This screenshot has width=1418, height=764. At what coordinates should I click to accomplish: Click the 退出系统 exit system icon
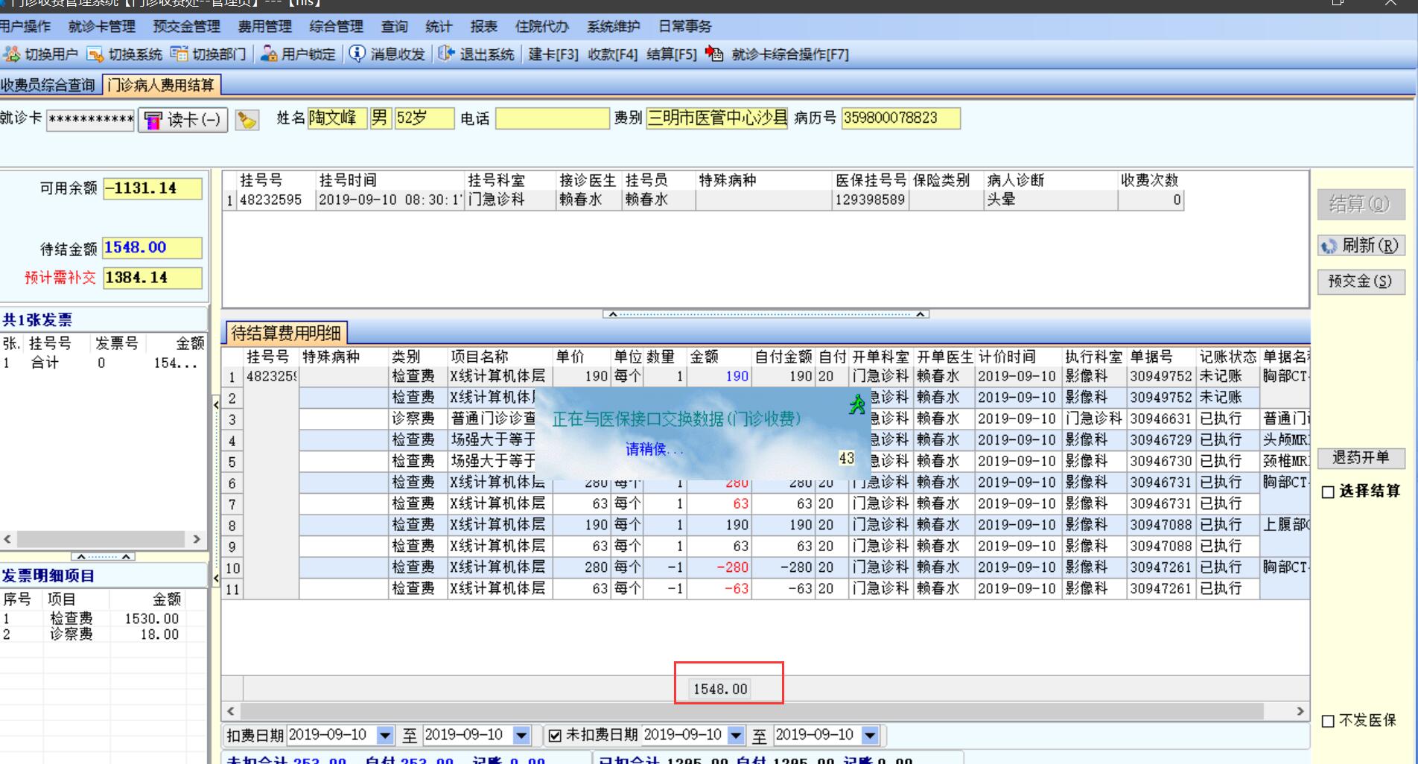pos(446,54)
